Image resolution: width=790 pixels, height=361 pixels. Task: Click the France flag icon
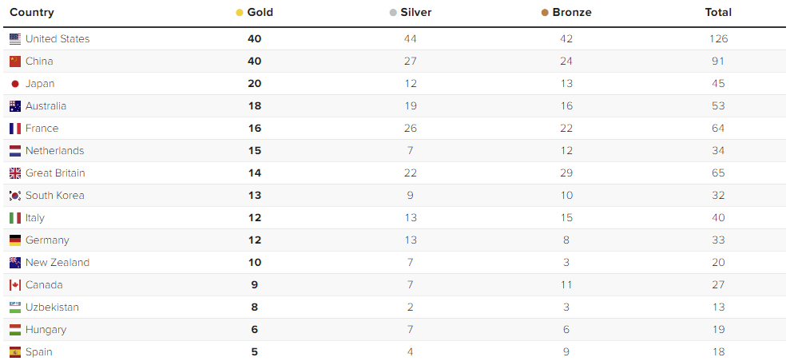pos(15,129)
